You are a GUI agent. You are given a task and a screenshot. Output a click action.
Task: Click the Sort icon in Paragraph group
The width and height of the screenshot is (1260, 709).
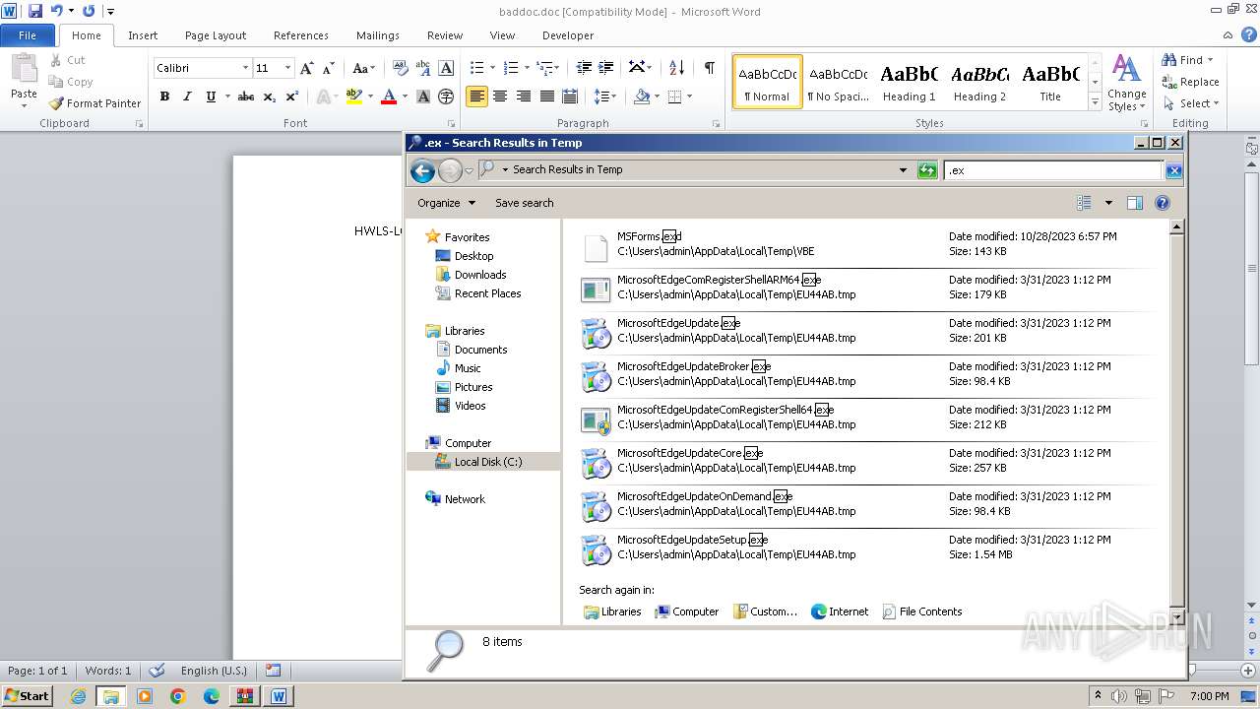click(676, 68)
